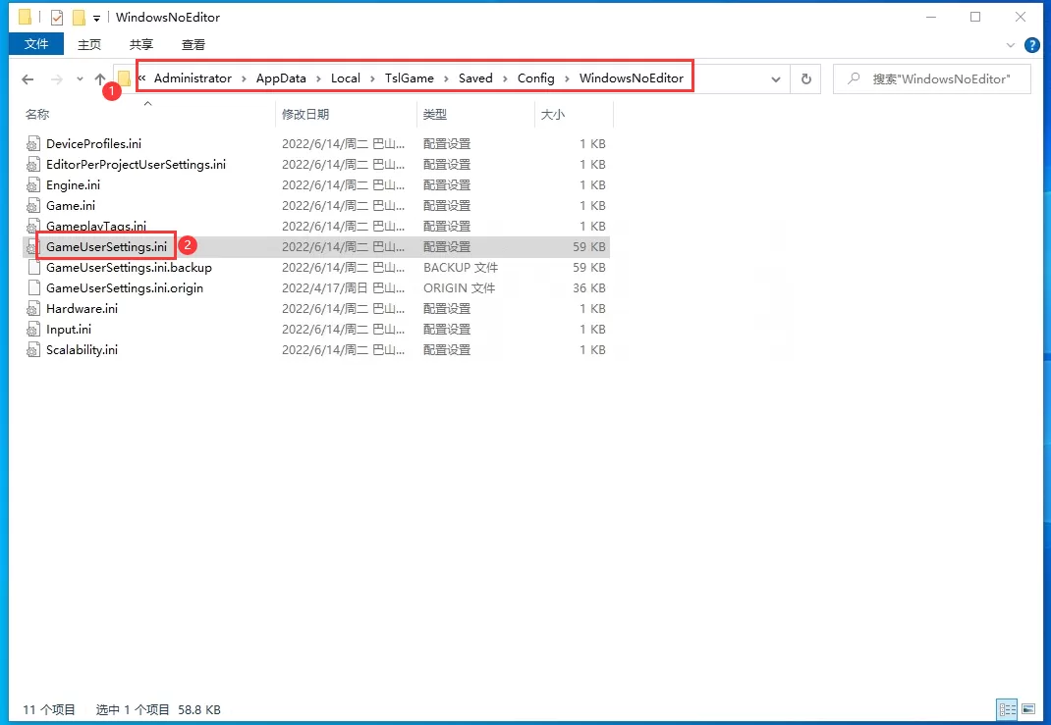Open Help using the blue question mark icon
The width and height of the screenshot is (1051, 725).
click(x=1030, y=44)
